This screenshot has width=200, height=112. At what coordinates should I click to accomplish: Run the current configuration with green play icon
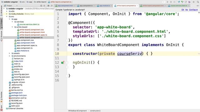(x=167, y=2)
